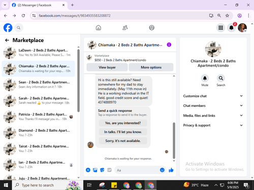254x190 pixels.
Task: Click the Windows taskbar search box
Action: coord(48,185)
